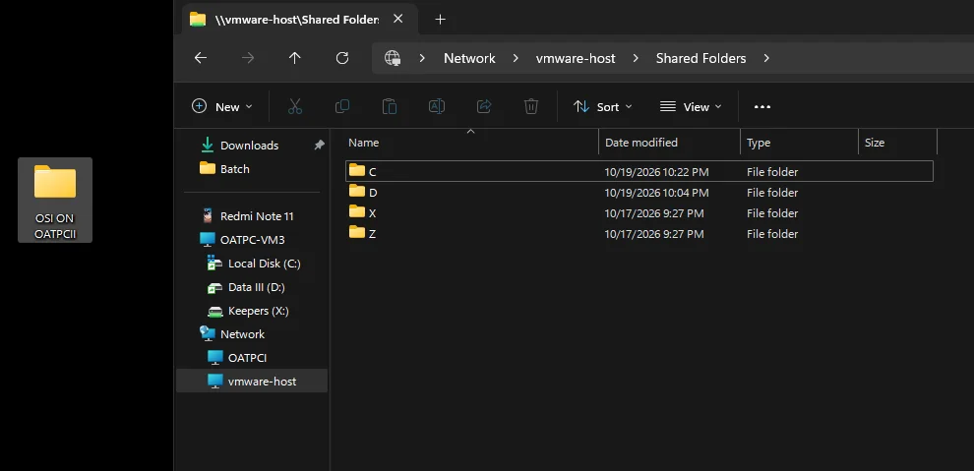Click the Rename icon in toolbar
This screenshot has width=974, height=471.
coord(437,107)
